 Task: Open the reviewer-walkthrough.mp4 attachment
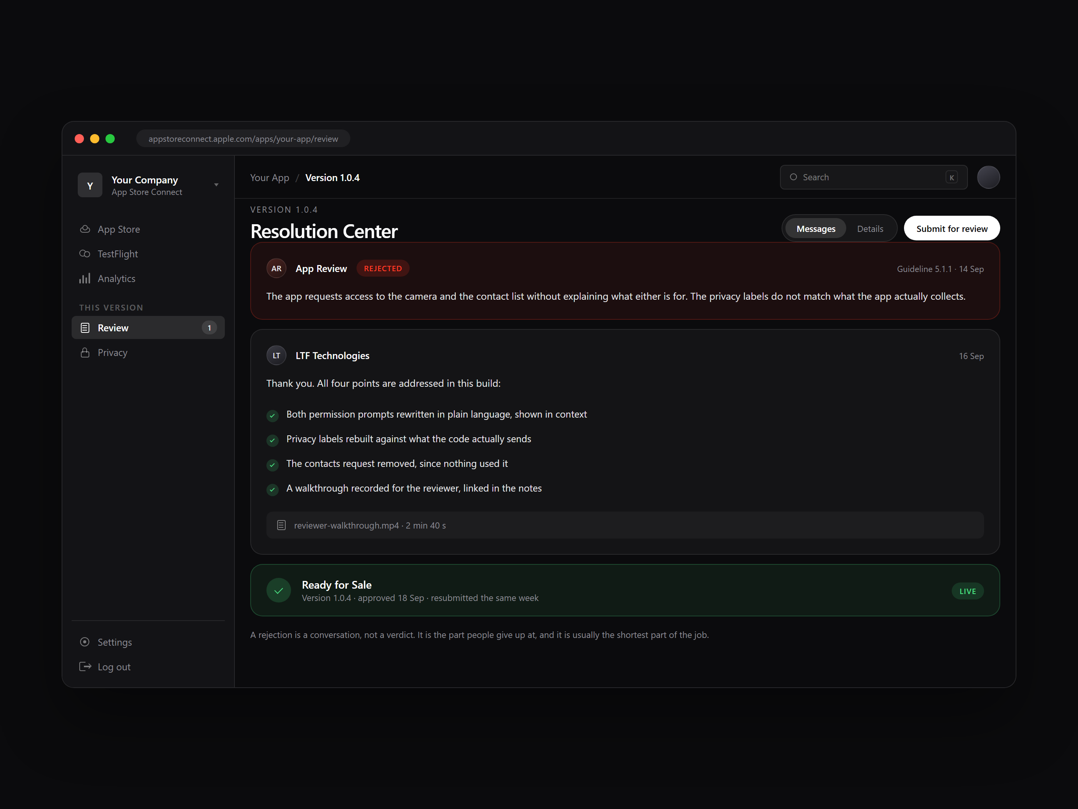[x=625, y=525]
